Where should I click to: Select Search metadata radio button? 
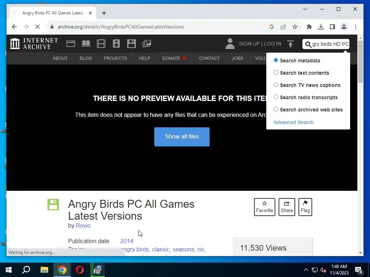(276, 60)
